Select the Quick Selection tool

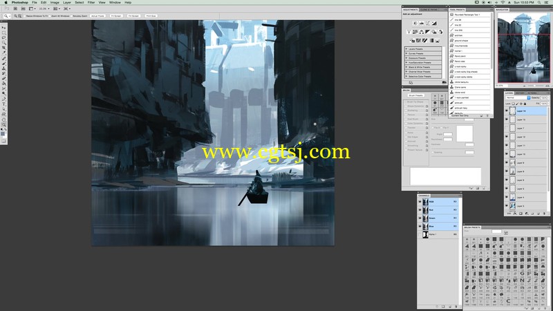4,43
